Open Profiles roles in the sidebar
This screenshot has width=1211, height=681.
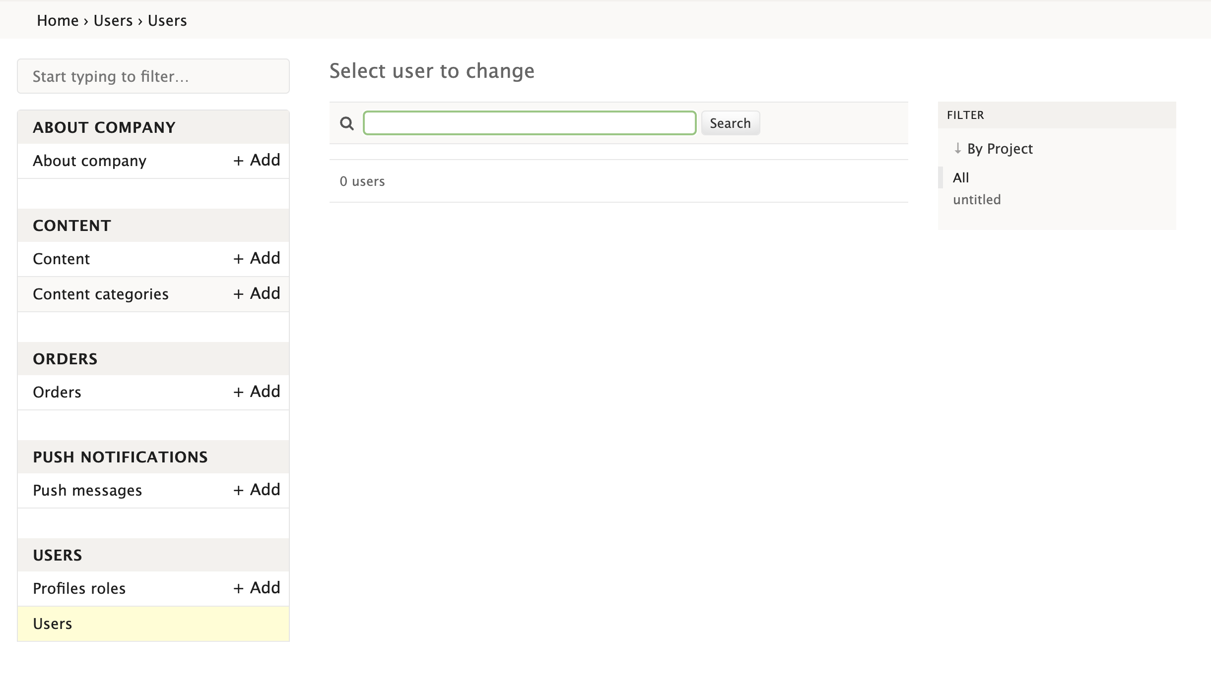79,588
